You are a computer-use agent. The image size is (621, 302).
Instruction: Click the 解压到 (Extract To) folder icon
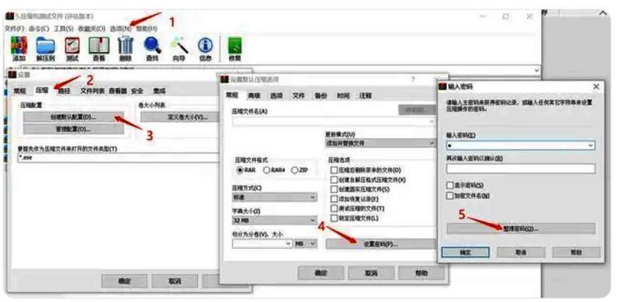[46, 49]
